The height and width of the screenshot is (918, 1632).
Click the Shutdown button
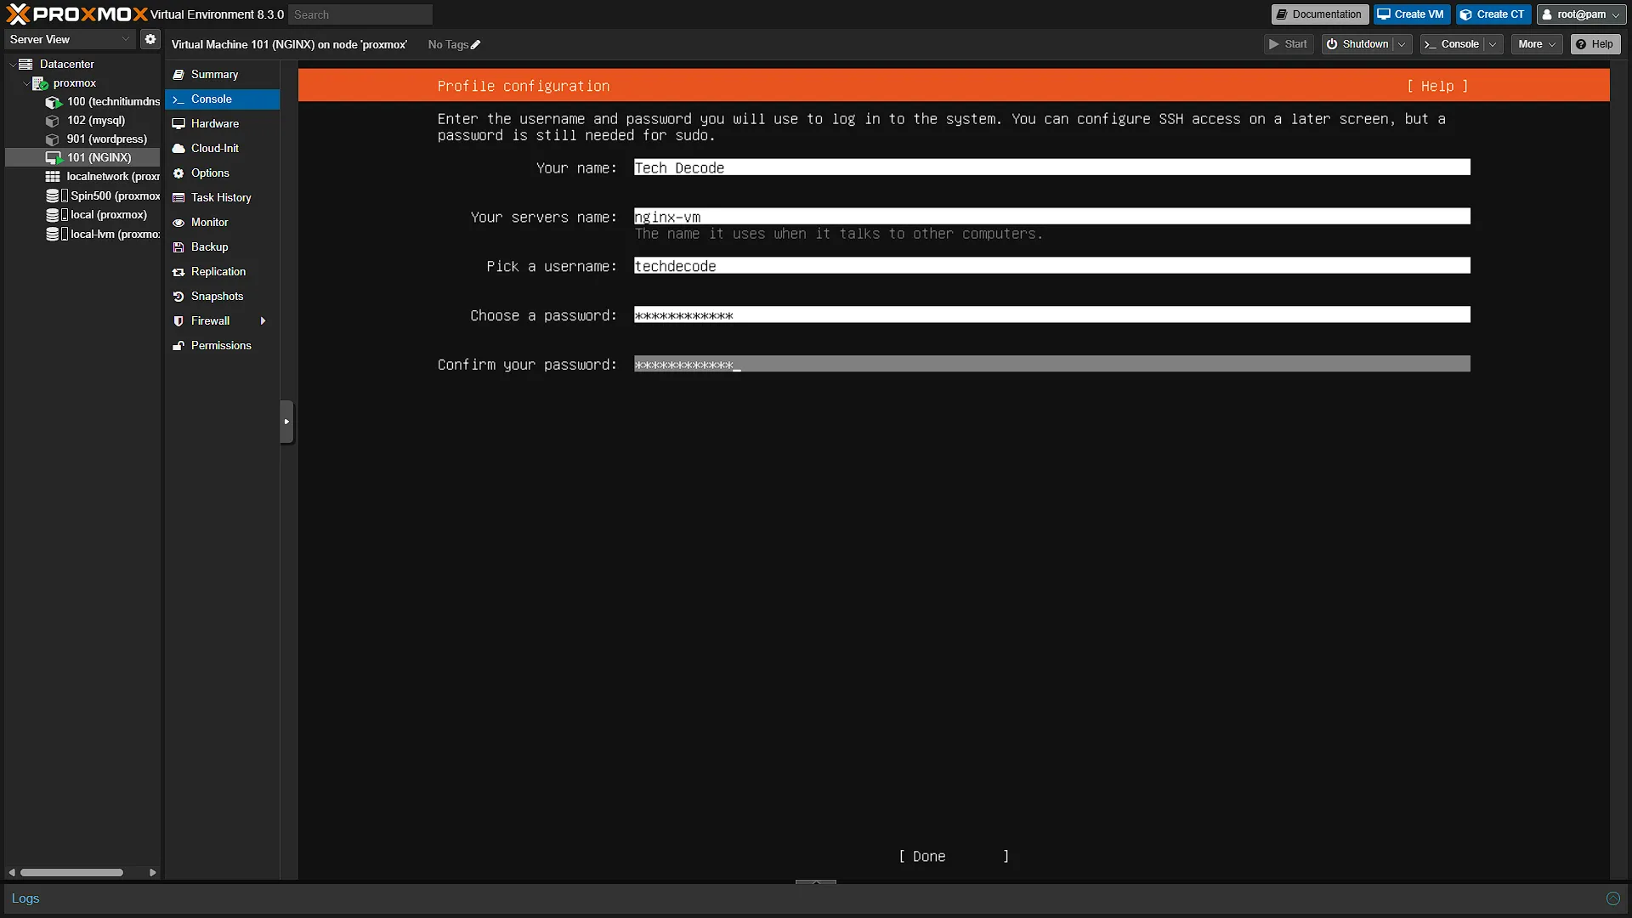[x=1358, y=44]
